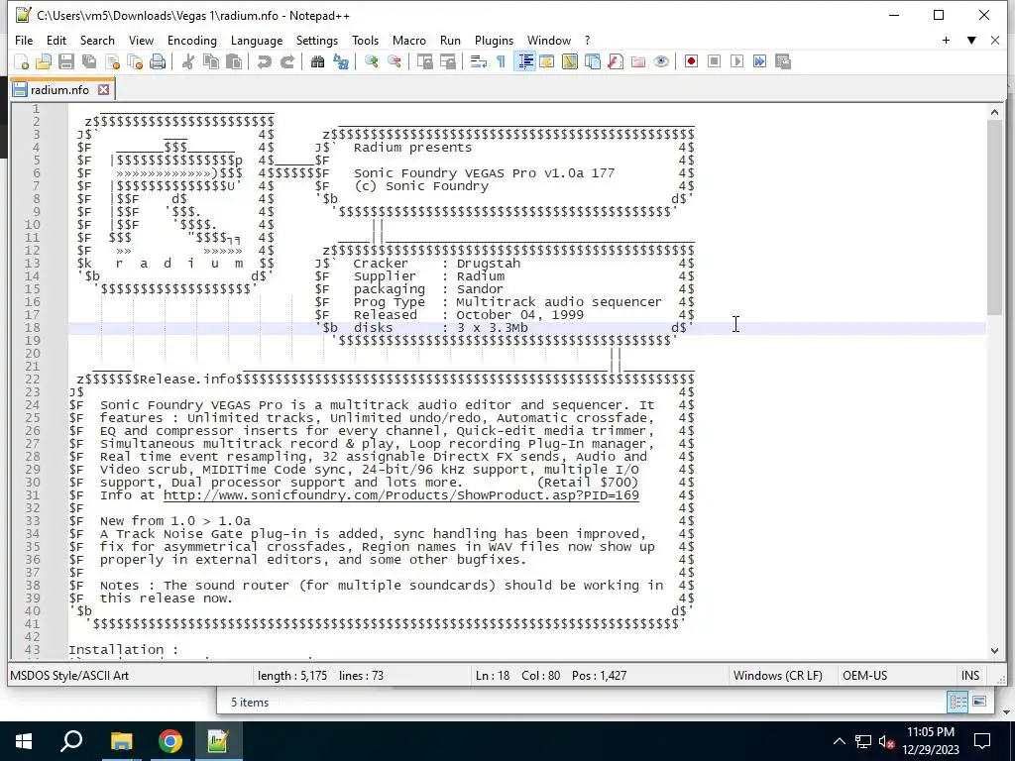Open the Macro menu
Image resolution: width=1015 pixels, height=761 pixels.
point(409,40)
